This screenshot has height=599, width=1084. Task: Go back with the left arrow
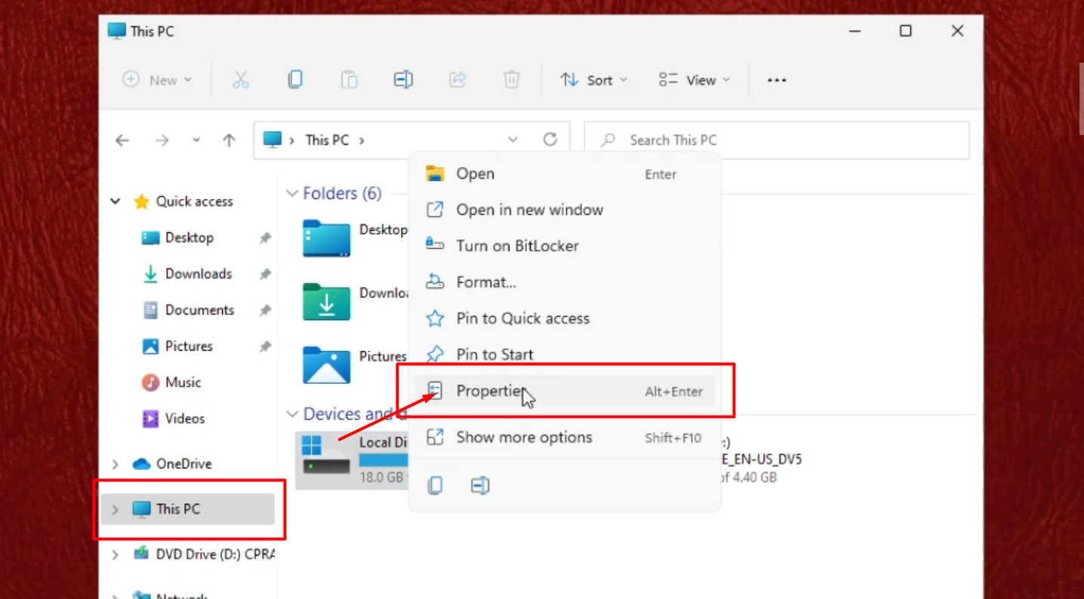pos(122,140)
